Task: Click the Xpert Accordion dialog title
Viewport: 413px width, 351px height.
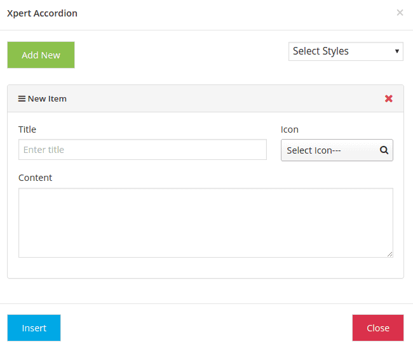Action: tap(42, 13)
